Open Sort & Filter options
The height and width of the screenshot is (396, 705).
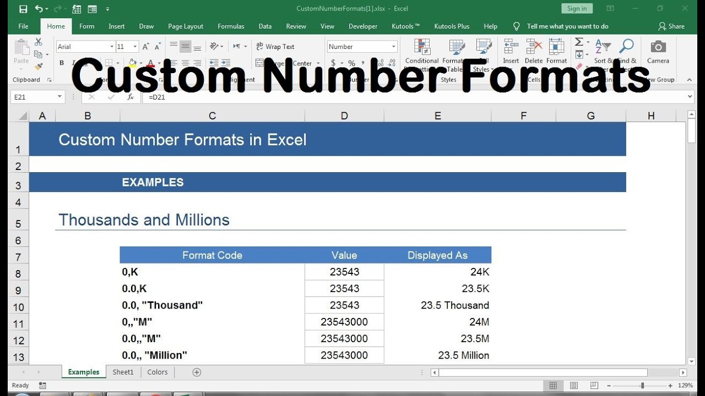pyautogui.click(x=603, y=52)
